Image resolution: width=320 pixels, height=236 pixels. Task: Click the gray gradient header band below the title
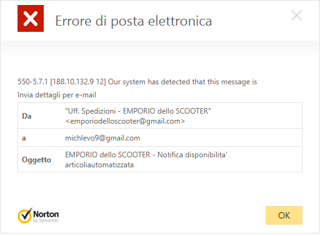coord(160,49)
